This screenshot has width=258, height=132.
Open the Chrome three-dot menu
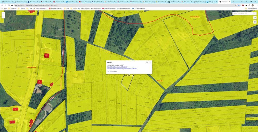pos(256,5)
